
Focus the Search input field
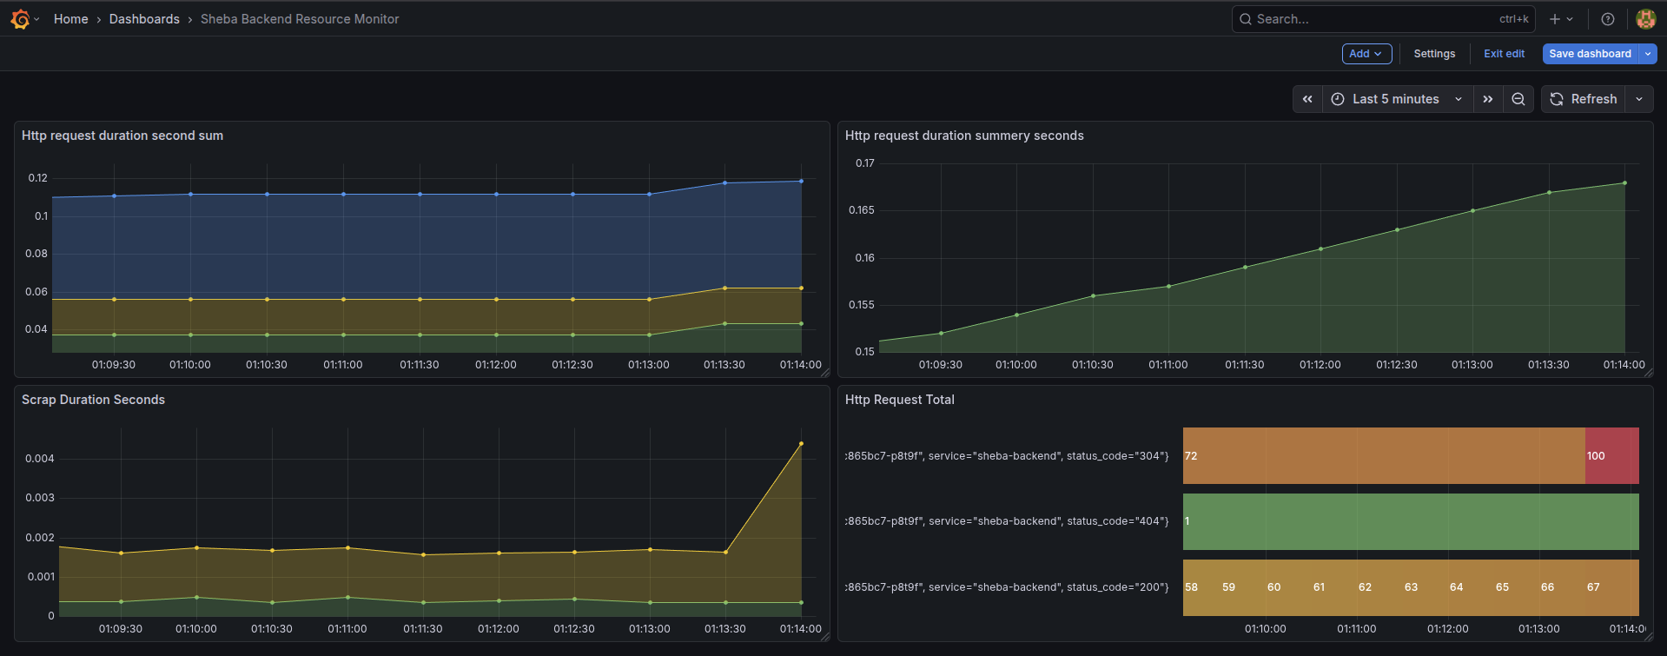tap(1383, 19)
